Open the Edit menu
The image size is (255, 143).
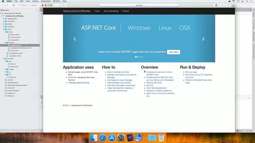click(22, 1)
